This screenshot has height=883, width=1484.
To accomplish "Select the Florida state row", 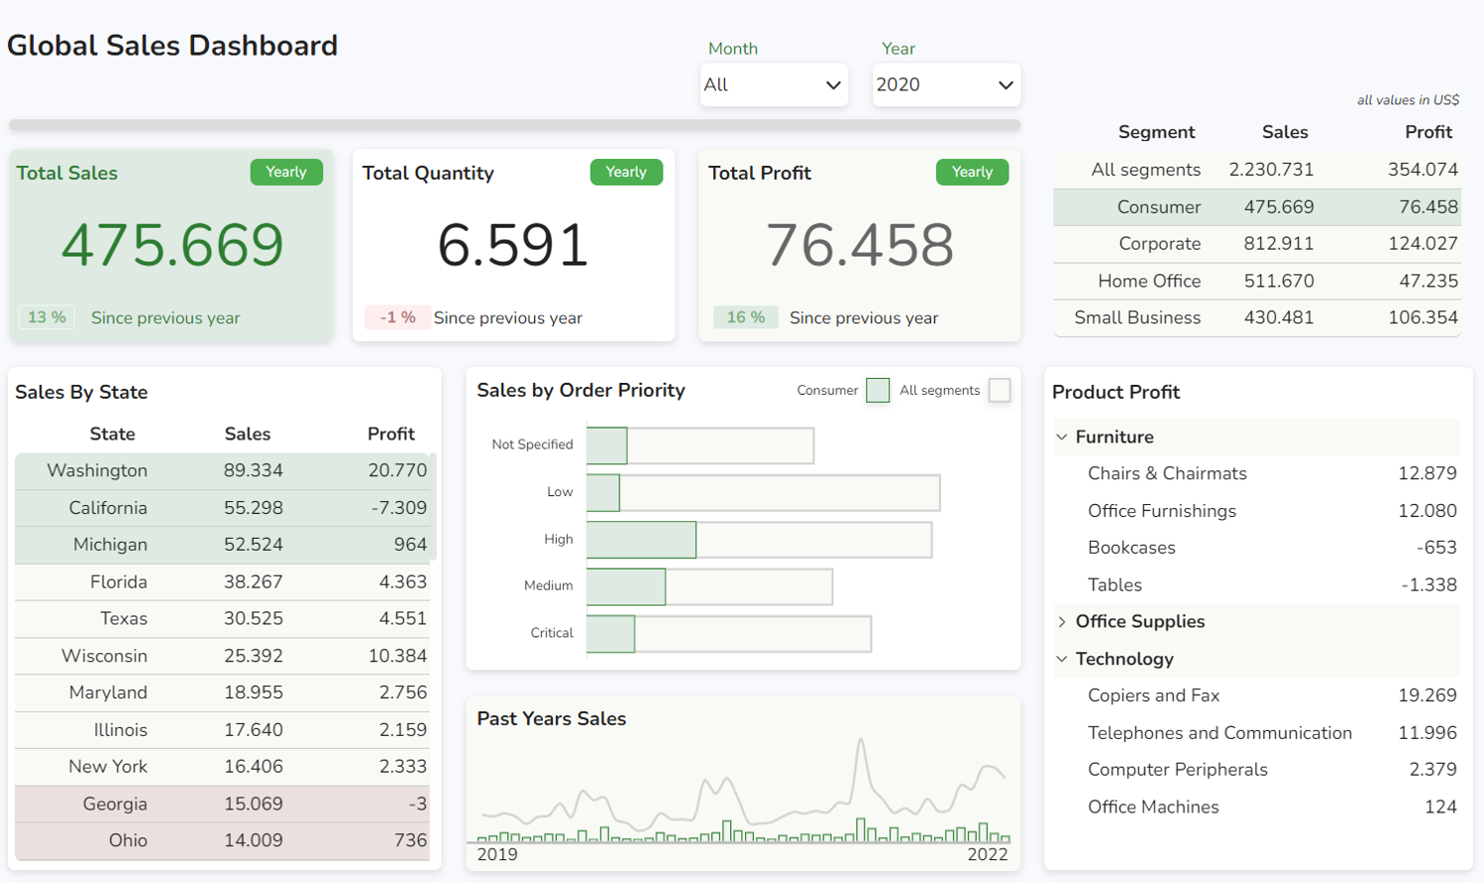I will click(x=222, y=583).
